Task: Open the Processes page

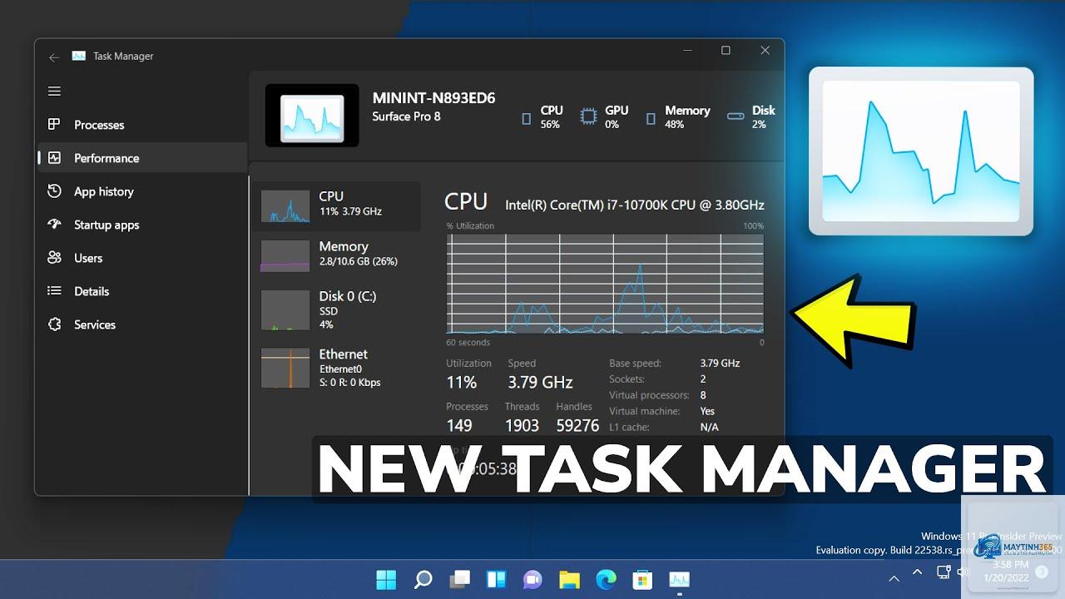Action: tap(141, 125)
